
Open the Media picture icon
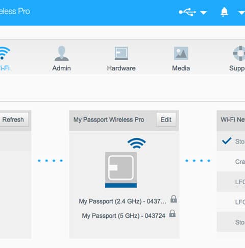coord(181,53)
